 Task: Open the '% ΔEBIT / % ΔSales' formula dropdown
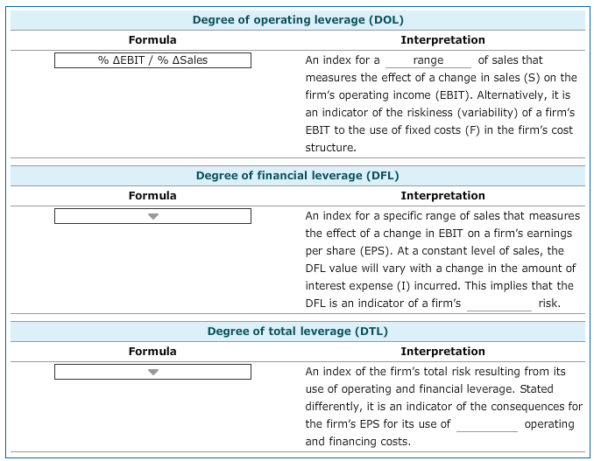[152, 60]
